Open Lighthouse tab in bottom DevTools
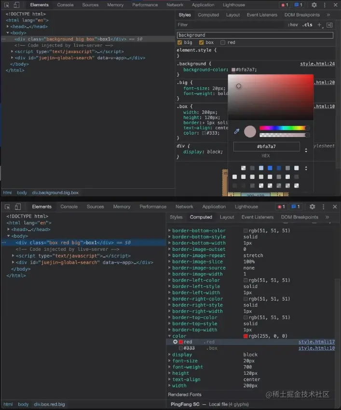 click(x=246, y=207)
